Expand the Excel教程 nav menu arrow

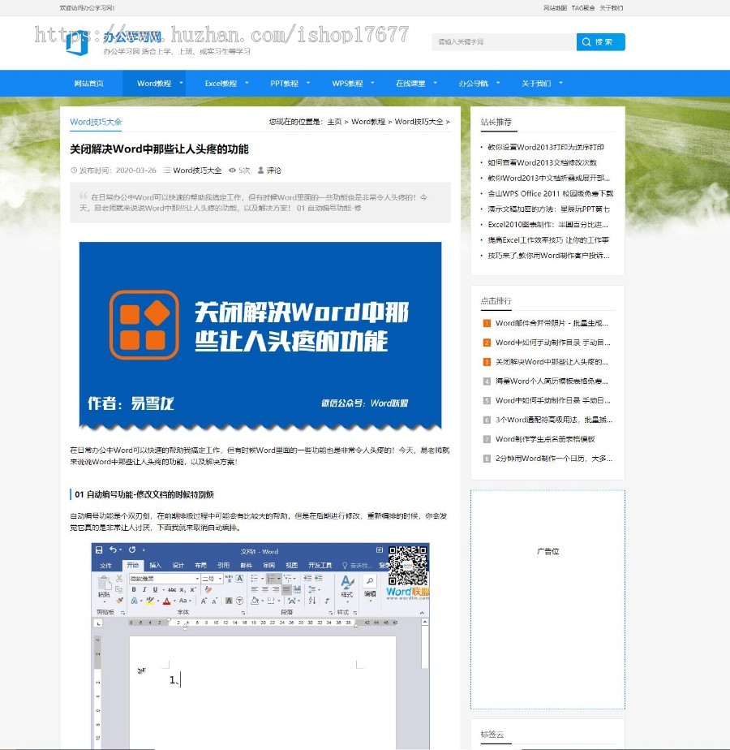coord(247,83)
